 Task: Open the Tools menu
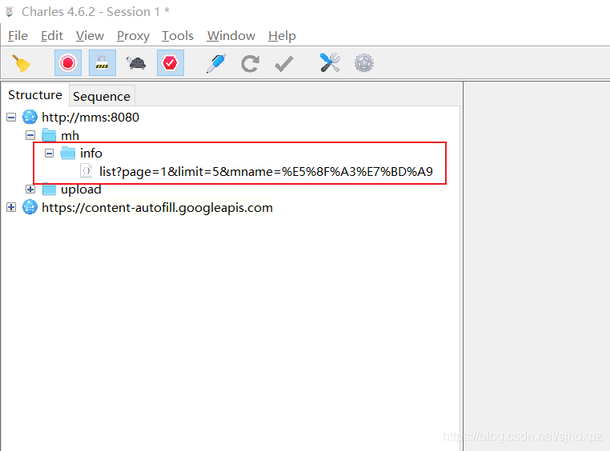[x=178, y=36]
